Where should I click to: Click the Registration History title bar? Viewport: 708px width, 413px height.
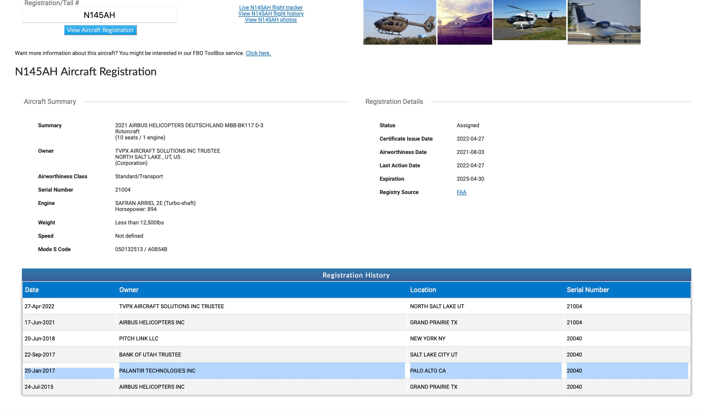click(356, 275)
